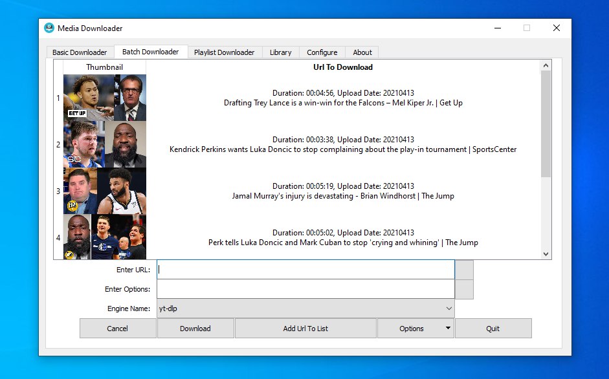Image resolution: width=609 pixels, height=379 pixels.
Task: Click the vertical scrollbar thumb of the list
Action: [x=546, y=124]
